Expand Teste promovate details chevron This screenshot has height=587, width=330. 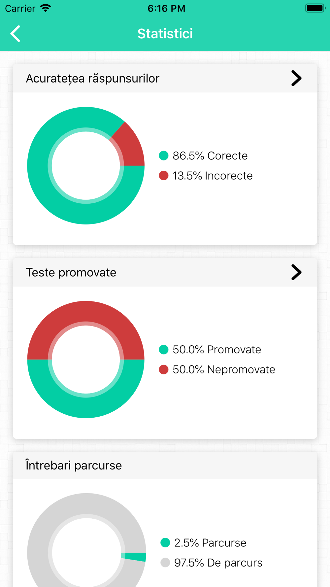(296, 272)
